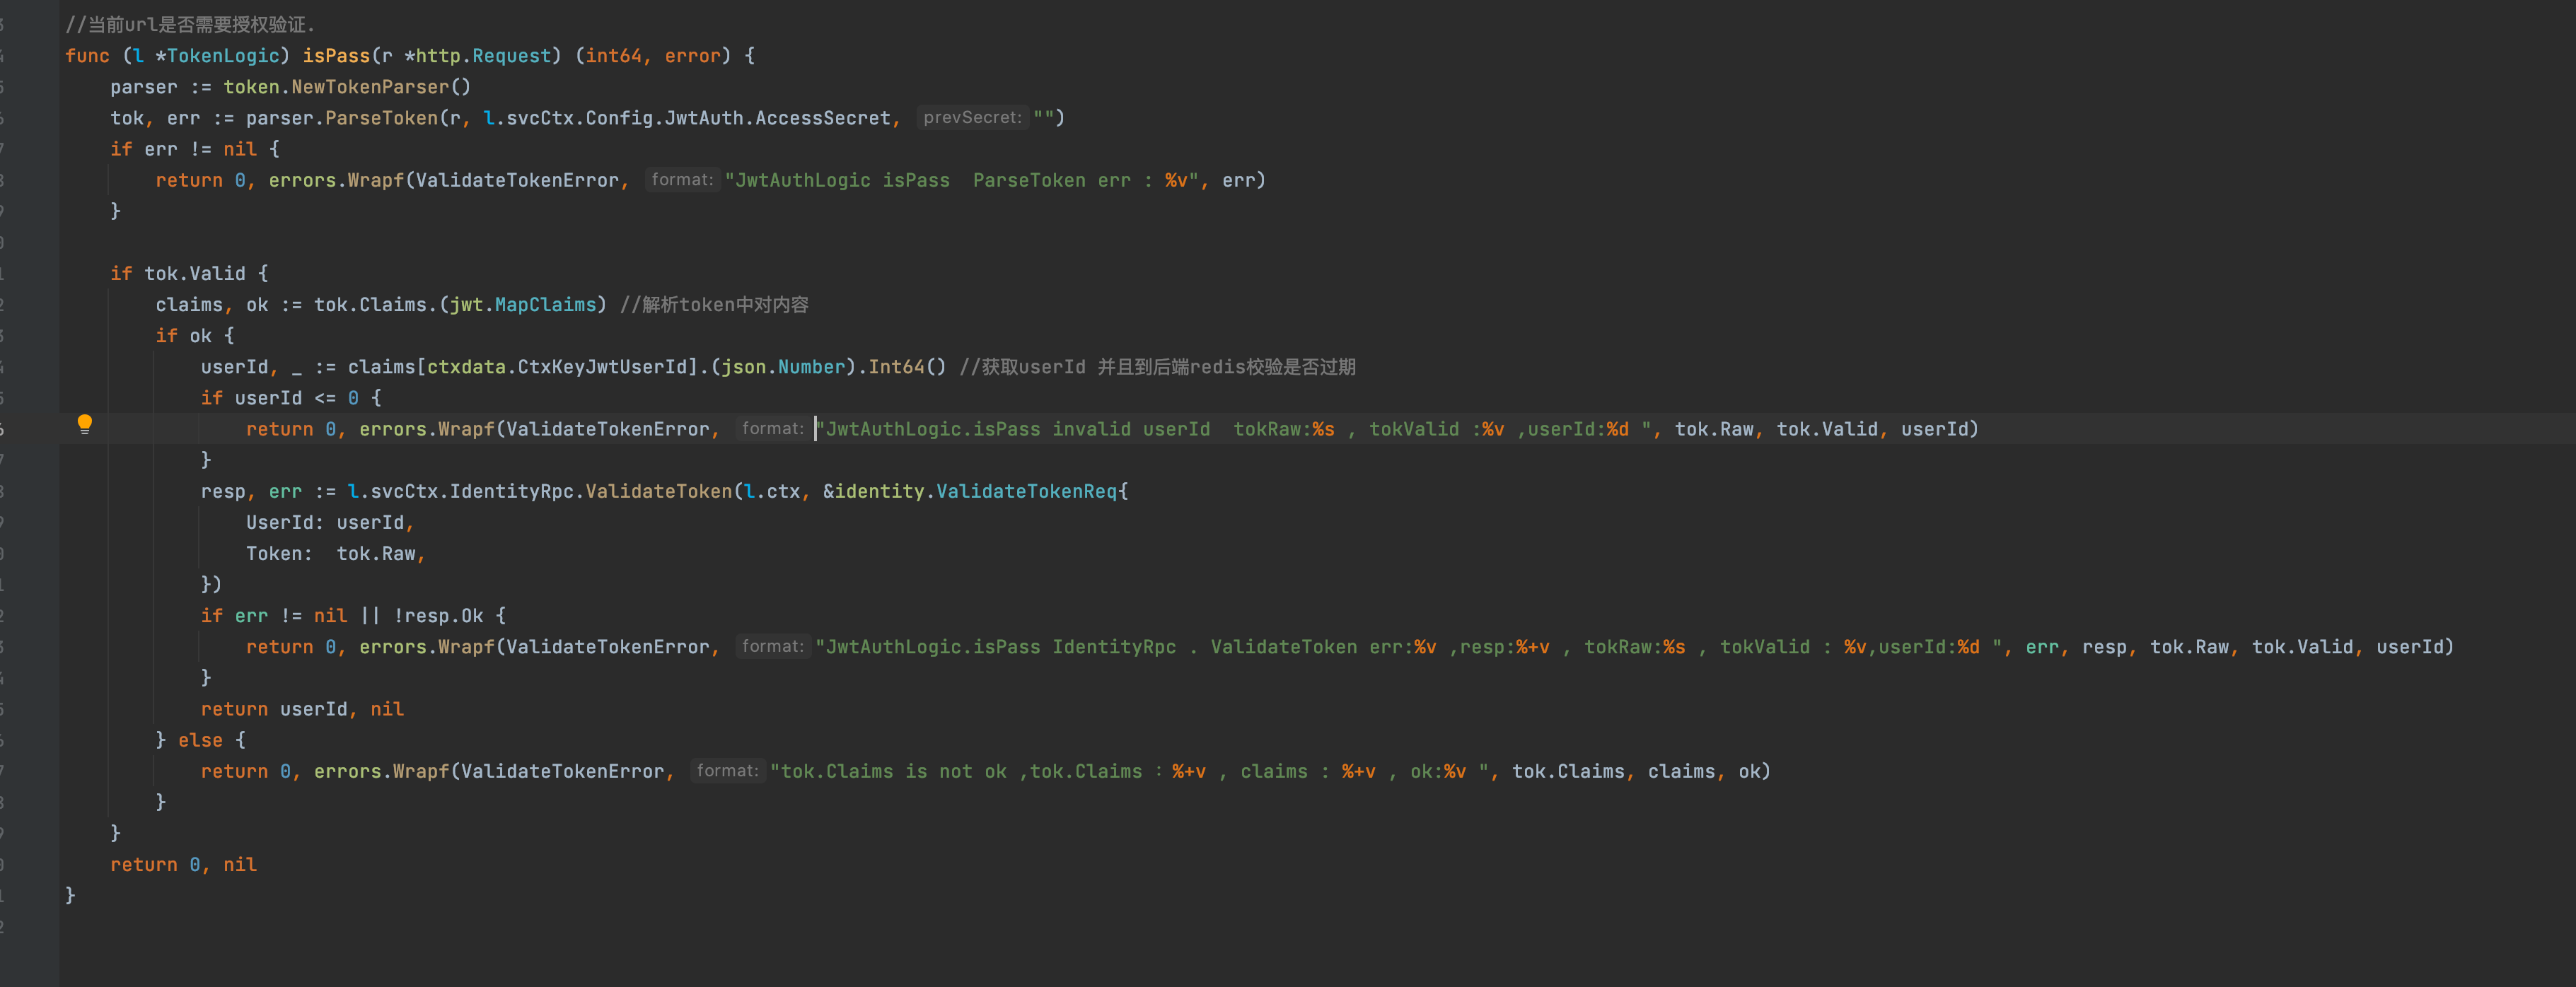The width and height of the screenshot is (2576, 987).
Task: Click the top comment line about url authorization
Action: pyautogui.click(x=190, y=25)
